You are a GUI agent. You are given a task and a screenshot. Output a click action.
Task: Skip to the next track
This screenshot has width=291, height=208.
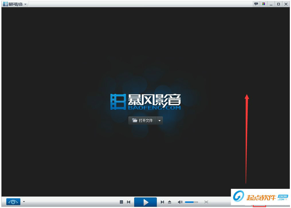point(162,202)
